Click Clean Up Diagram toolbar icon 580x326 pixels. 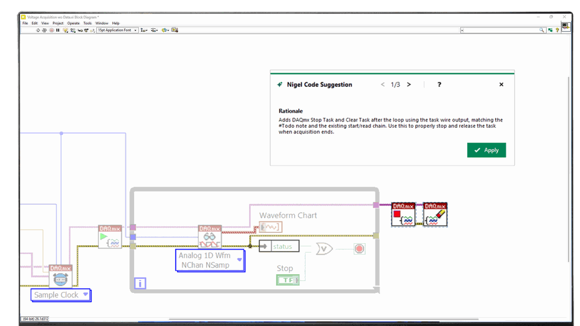click(175, 31)
